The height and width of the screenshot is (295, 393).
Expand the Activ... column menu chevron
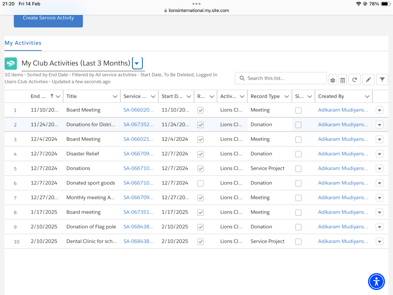(x=242, y=96)
